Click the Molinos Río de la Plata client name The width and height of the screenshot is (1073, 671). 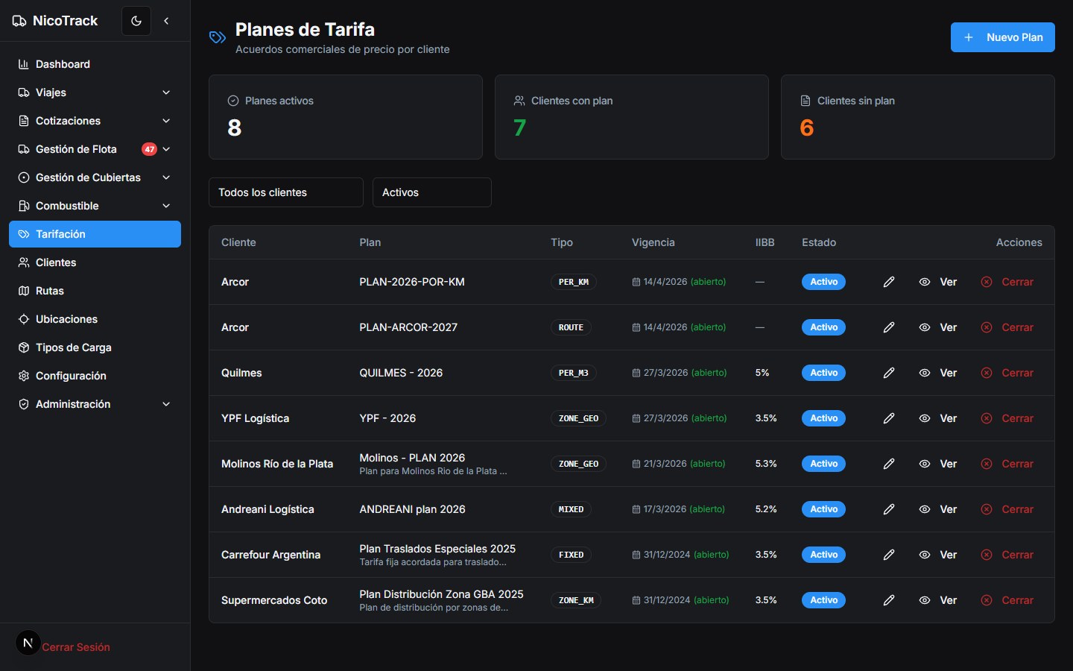(x=277, y=464)
